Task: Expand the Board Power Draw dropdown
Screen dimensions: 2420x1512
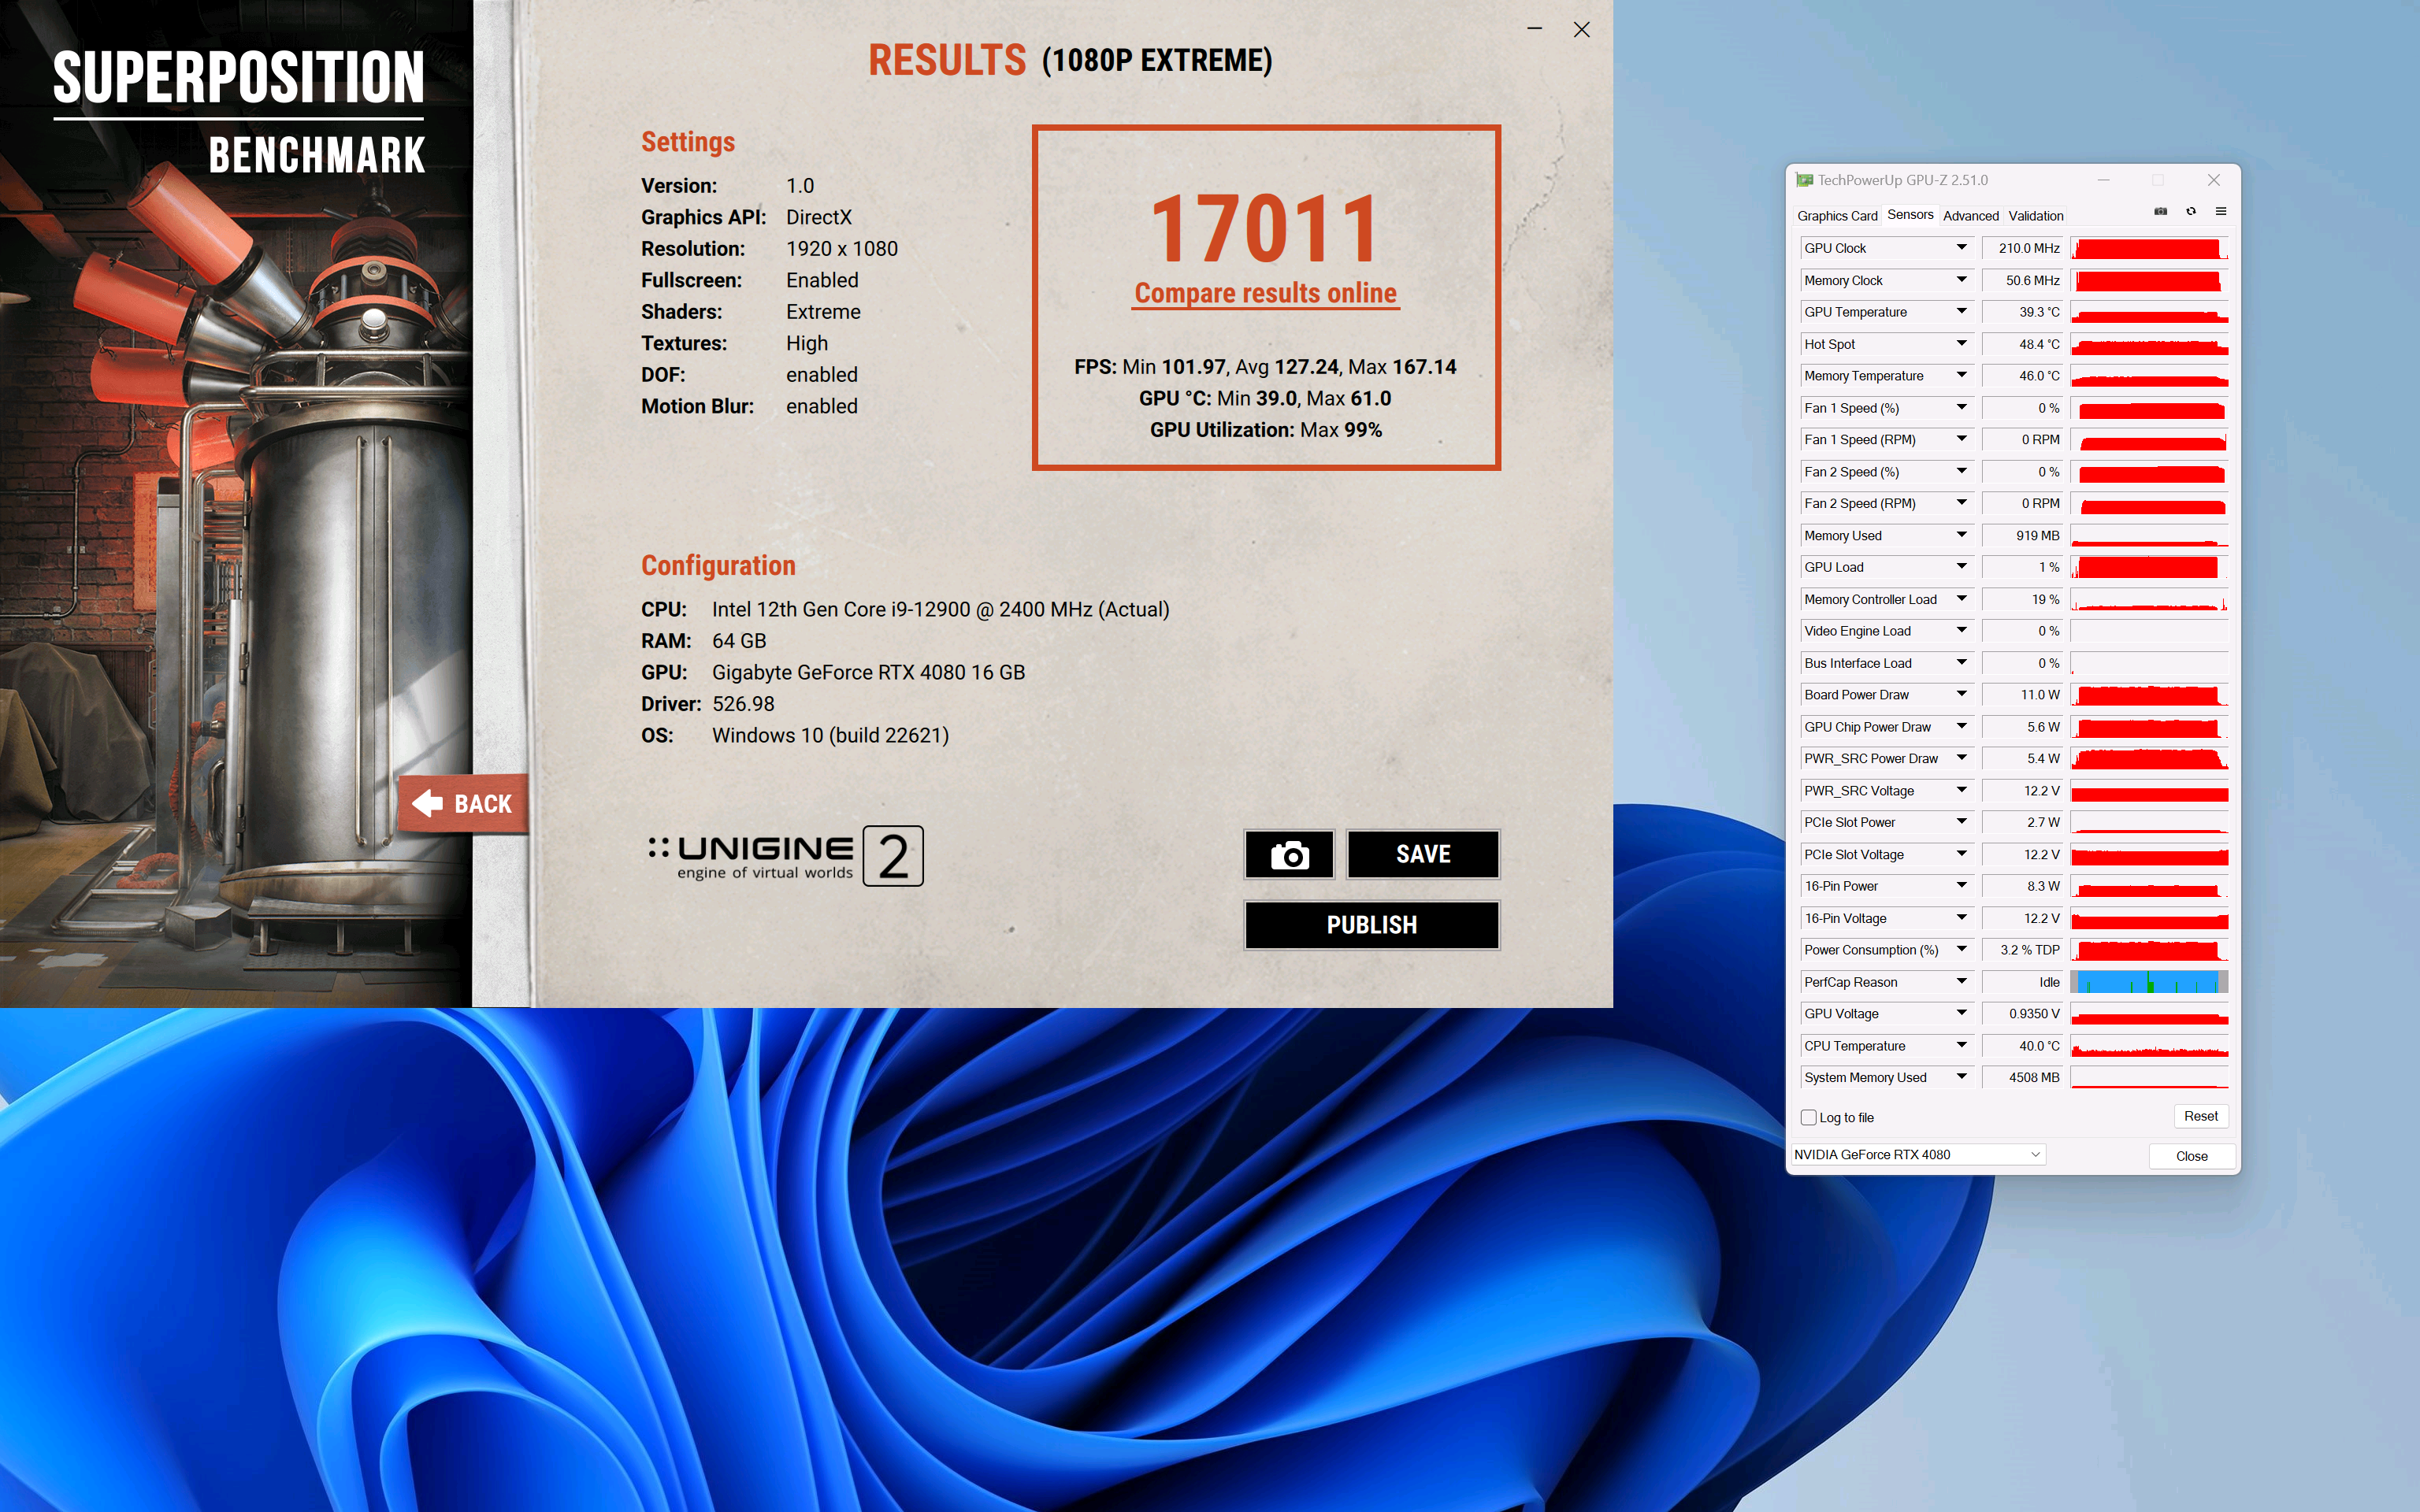Action: [1962, 695]
